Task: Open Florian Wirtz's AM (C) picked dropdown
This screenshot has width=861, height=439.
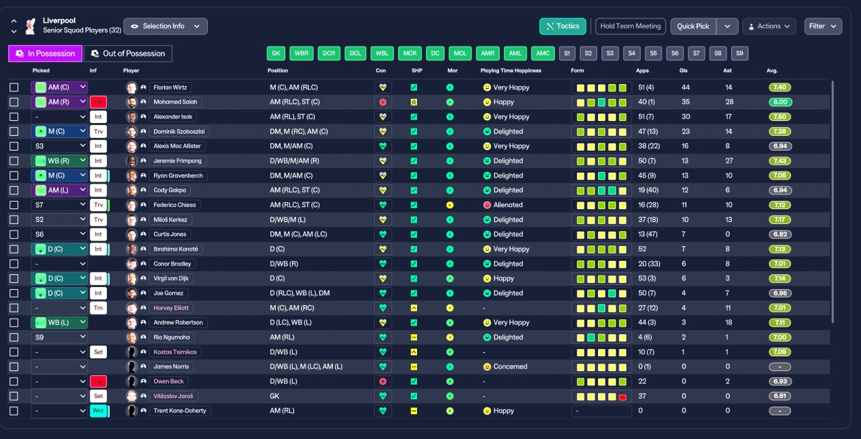Action: coord(59,87)
